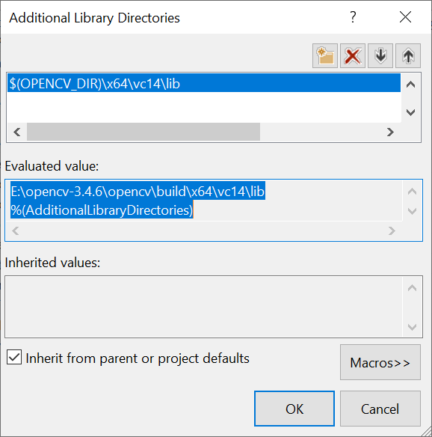
Task: Select the $(OPENCV_DIR)\x64\vc14\lib entry
Action: 204,83
